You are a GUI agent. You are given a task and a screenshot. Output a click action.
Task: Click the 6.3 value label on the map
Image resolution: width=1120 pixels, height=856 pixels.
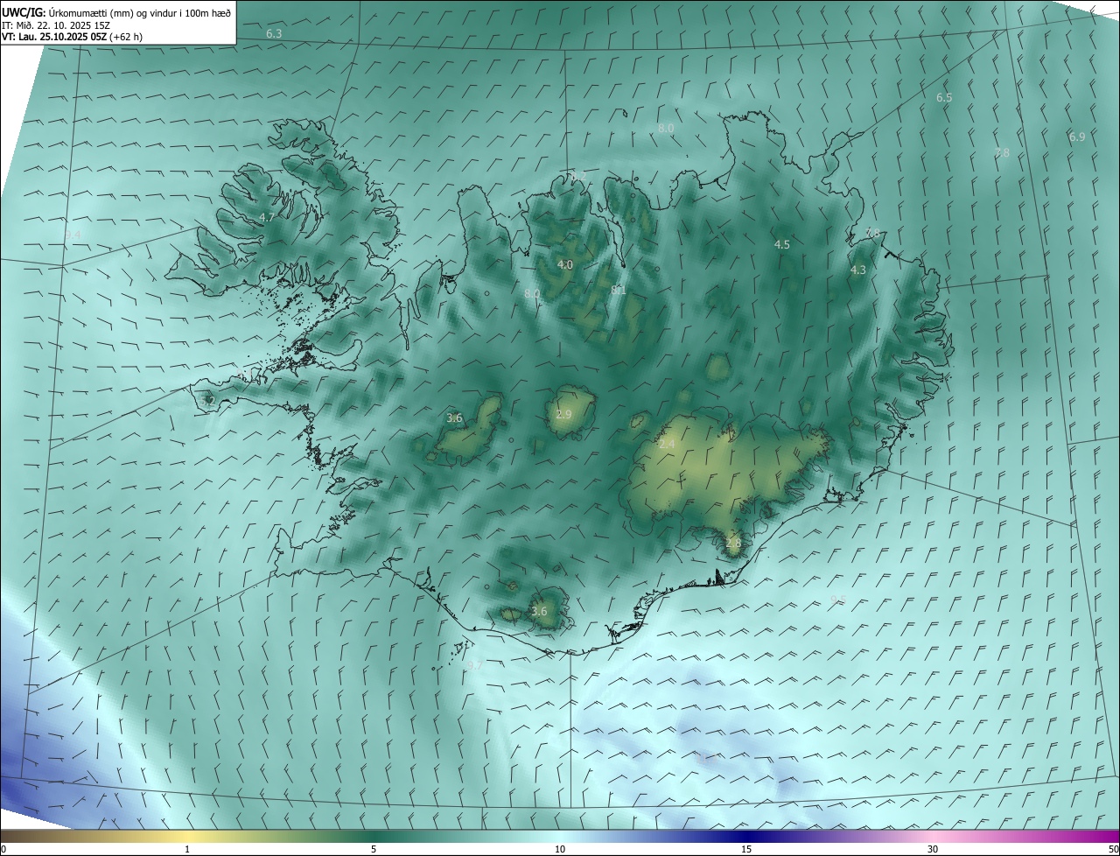click(x=274, y=33)
